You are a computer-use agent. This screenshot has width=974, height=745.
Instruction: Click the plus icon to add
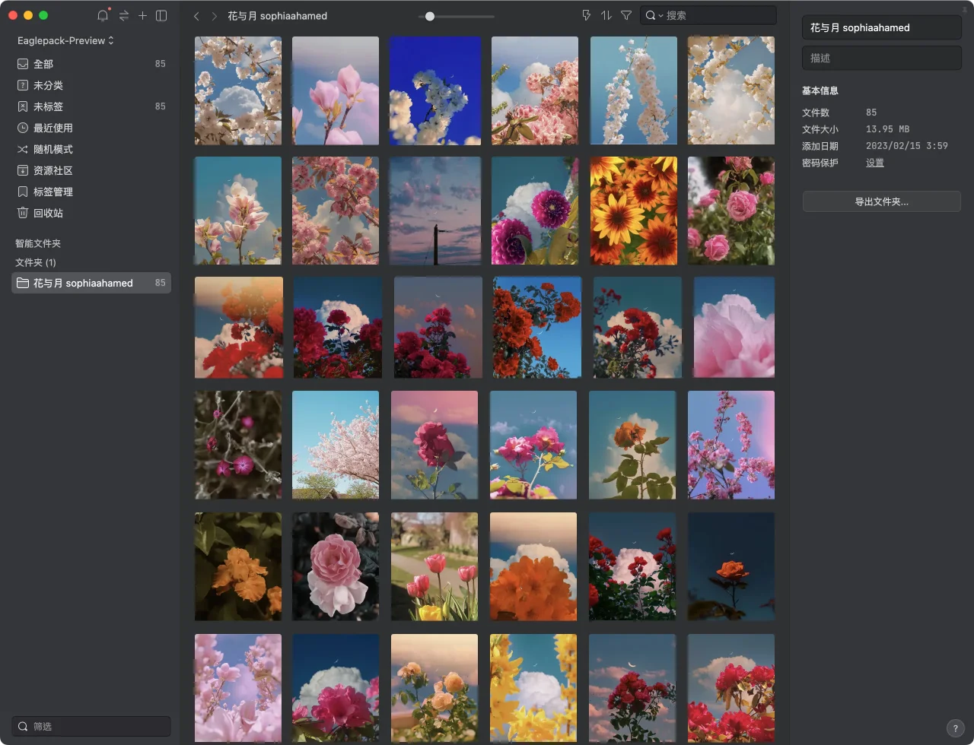click(142, 16)
